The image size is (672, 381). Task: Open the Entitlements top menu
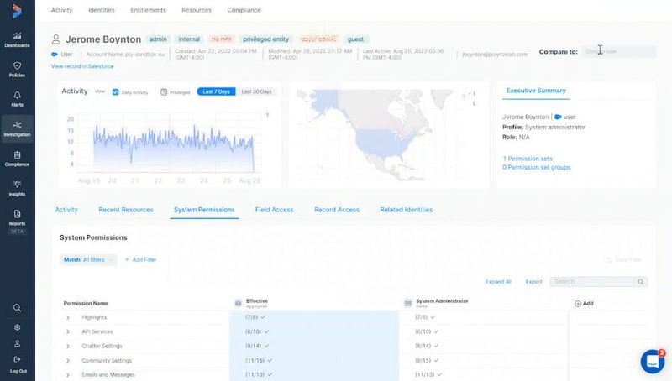pyautogui.click(x=148, y=10)
